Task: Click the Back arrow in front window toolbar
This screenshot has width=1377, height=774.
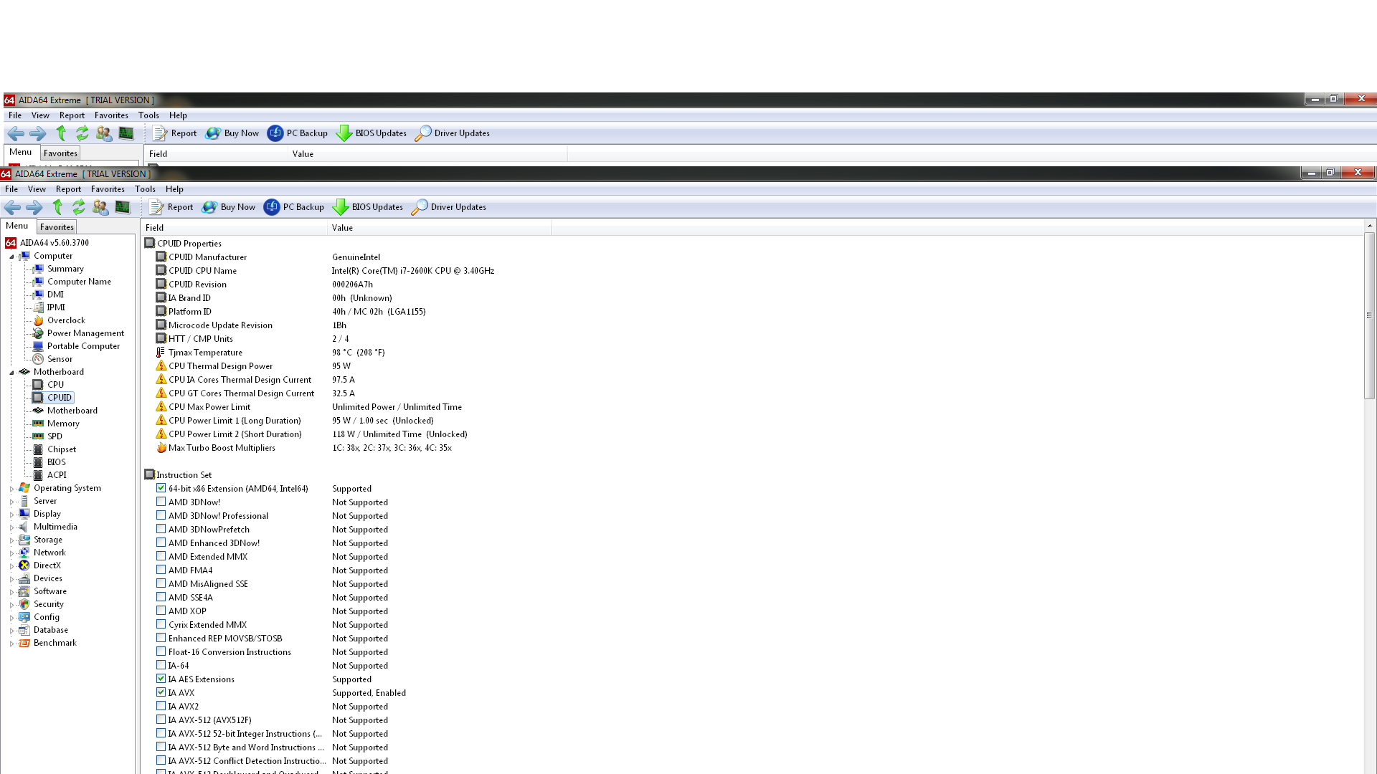Action: pyautogui.click(x=12, y=207)
